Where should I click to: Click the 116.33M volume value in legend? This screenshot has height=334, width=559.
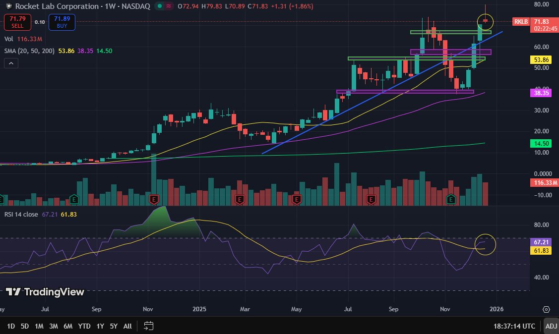30,39
